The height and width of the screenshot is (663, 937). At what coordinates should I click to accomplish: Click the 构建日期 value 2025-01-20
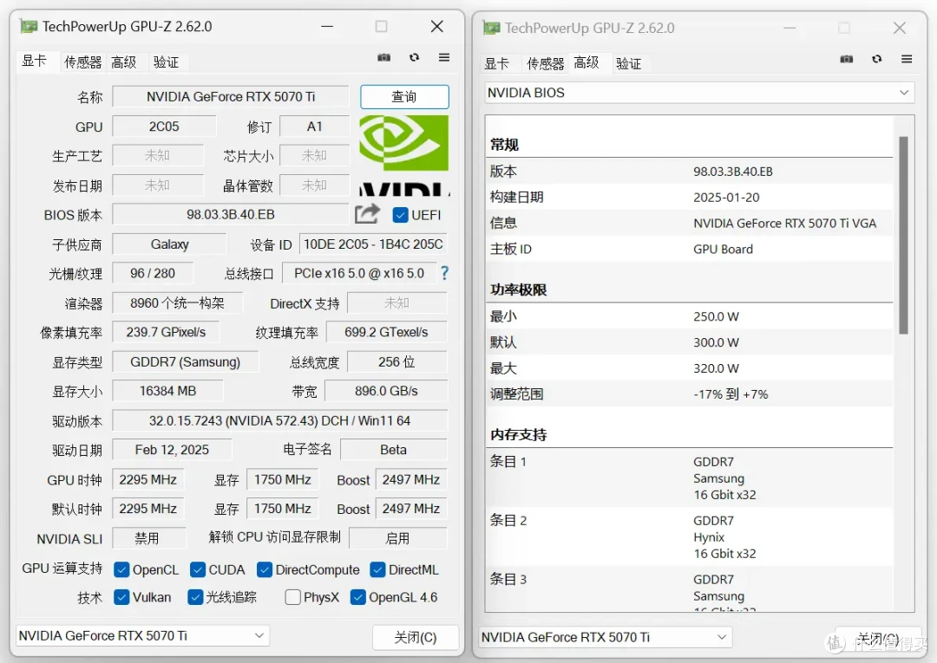click(x=725, y=198)
